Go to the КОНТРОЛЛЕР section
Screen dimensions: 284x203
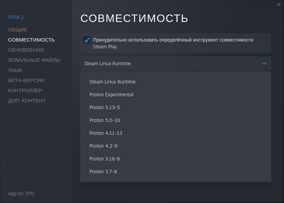[x=25, y=91]
